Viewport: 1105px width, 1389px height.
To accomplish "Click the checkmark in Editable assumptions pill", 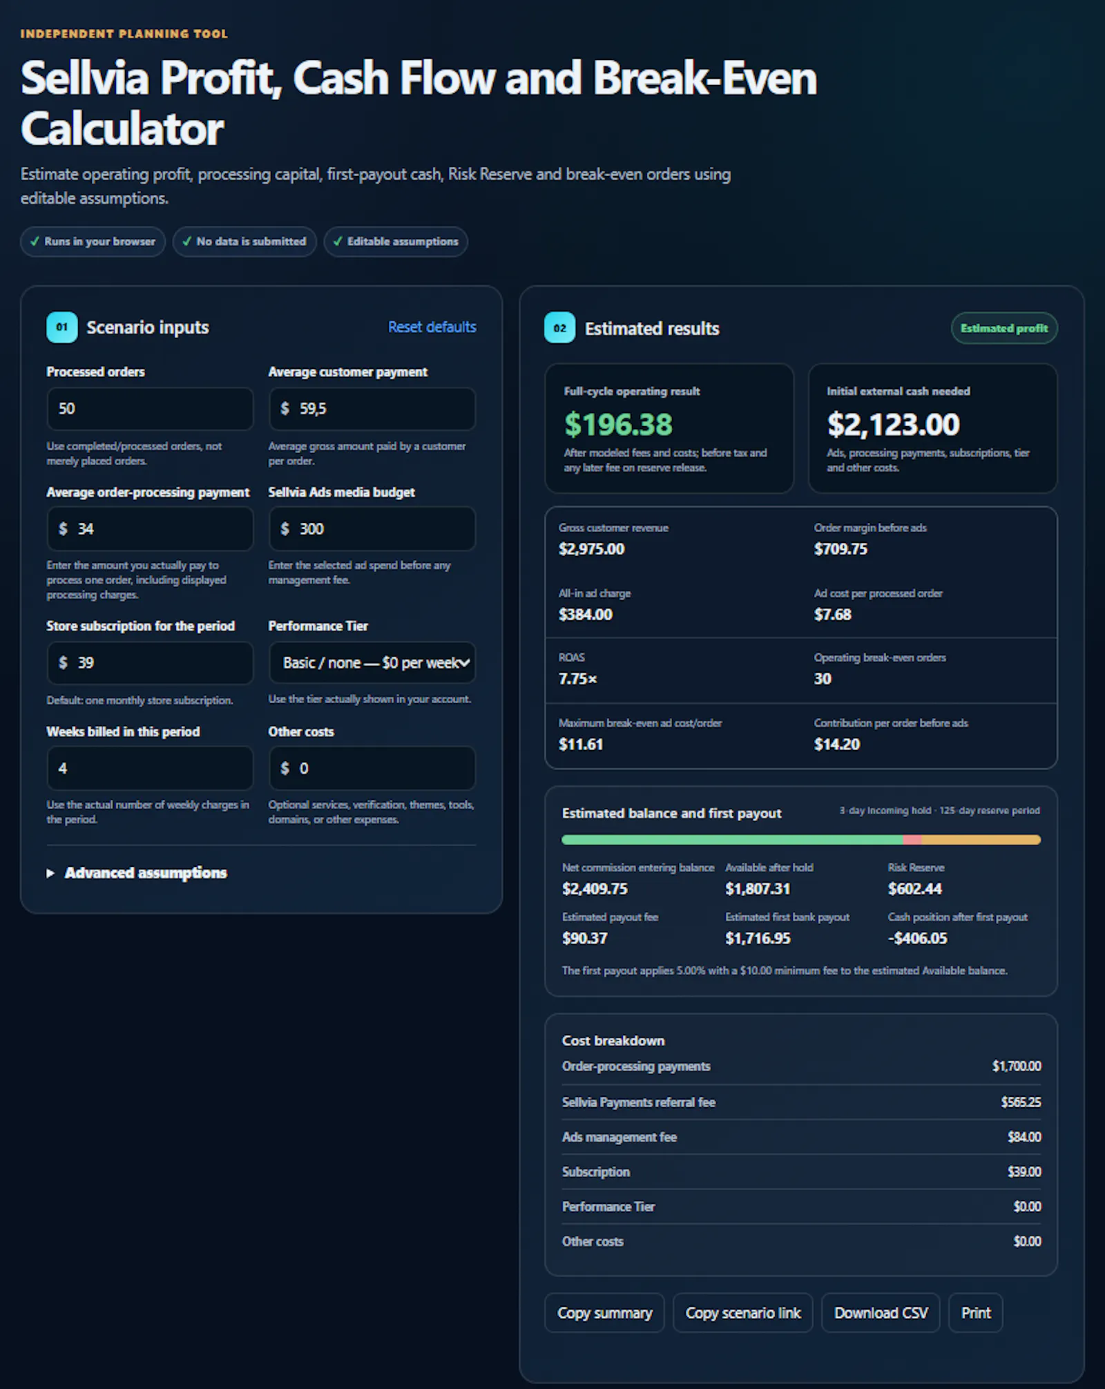I will point(338,242).
